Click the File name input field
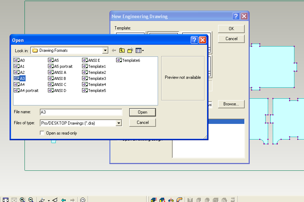Viewport: 304px width, 202px height. coord(81,112)
